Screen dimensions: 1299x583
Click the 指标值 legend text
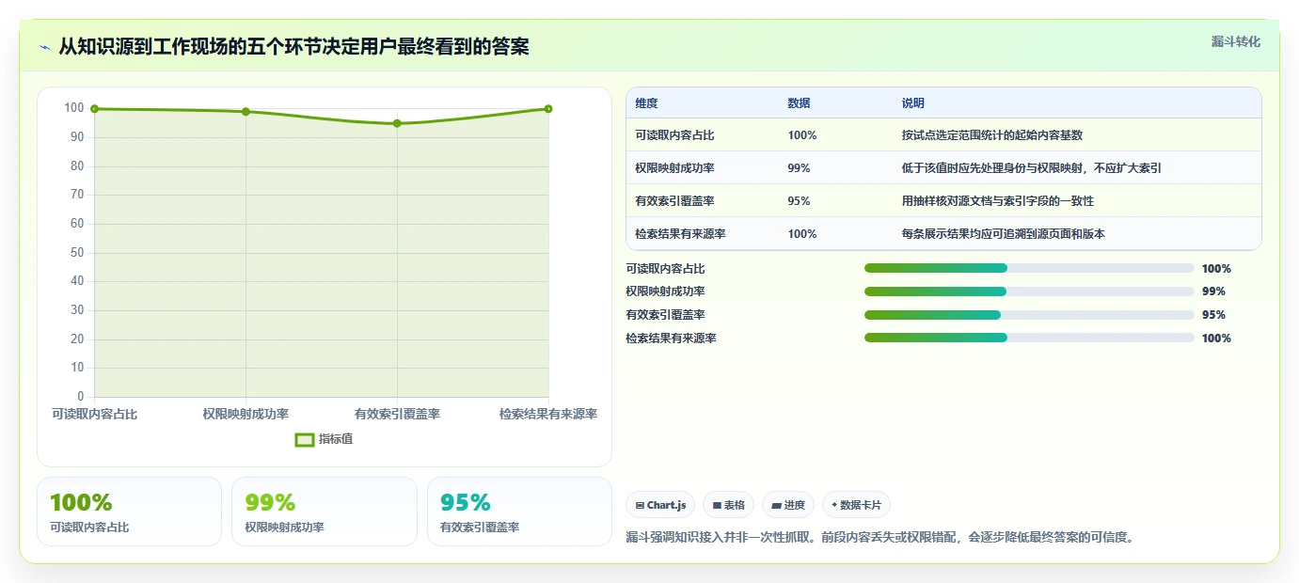click(x=336, y=439)
